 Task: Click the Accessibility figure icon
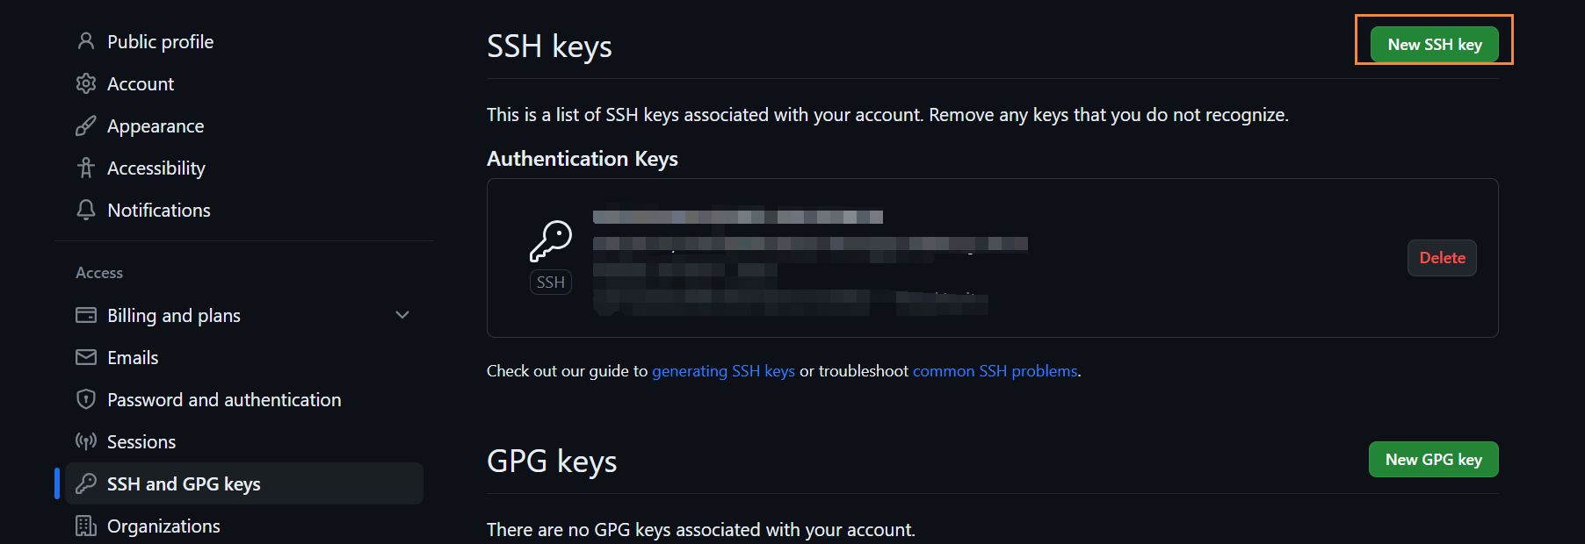[x=86, y=168]
